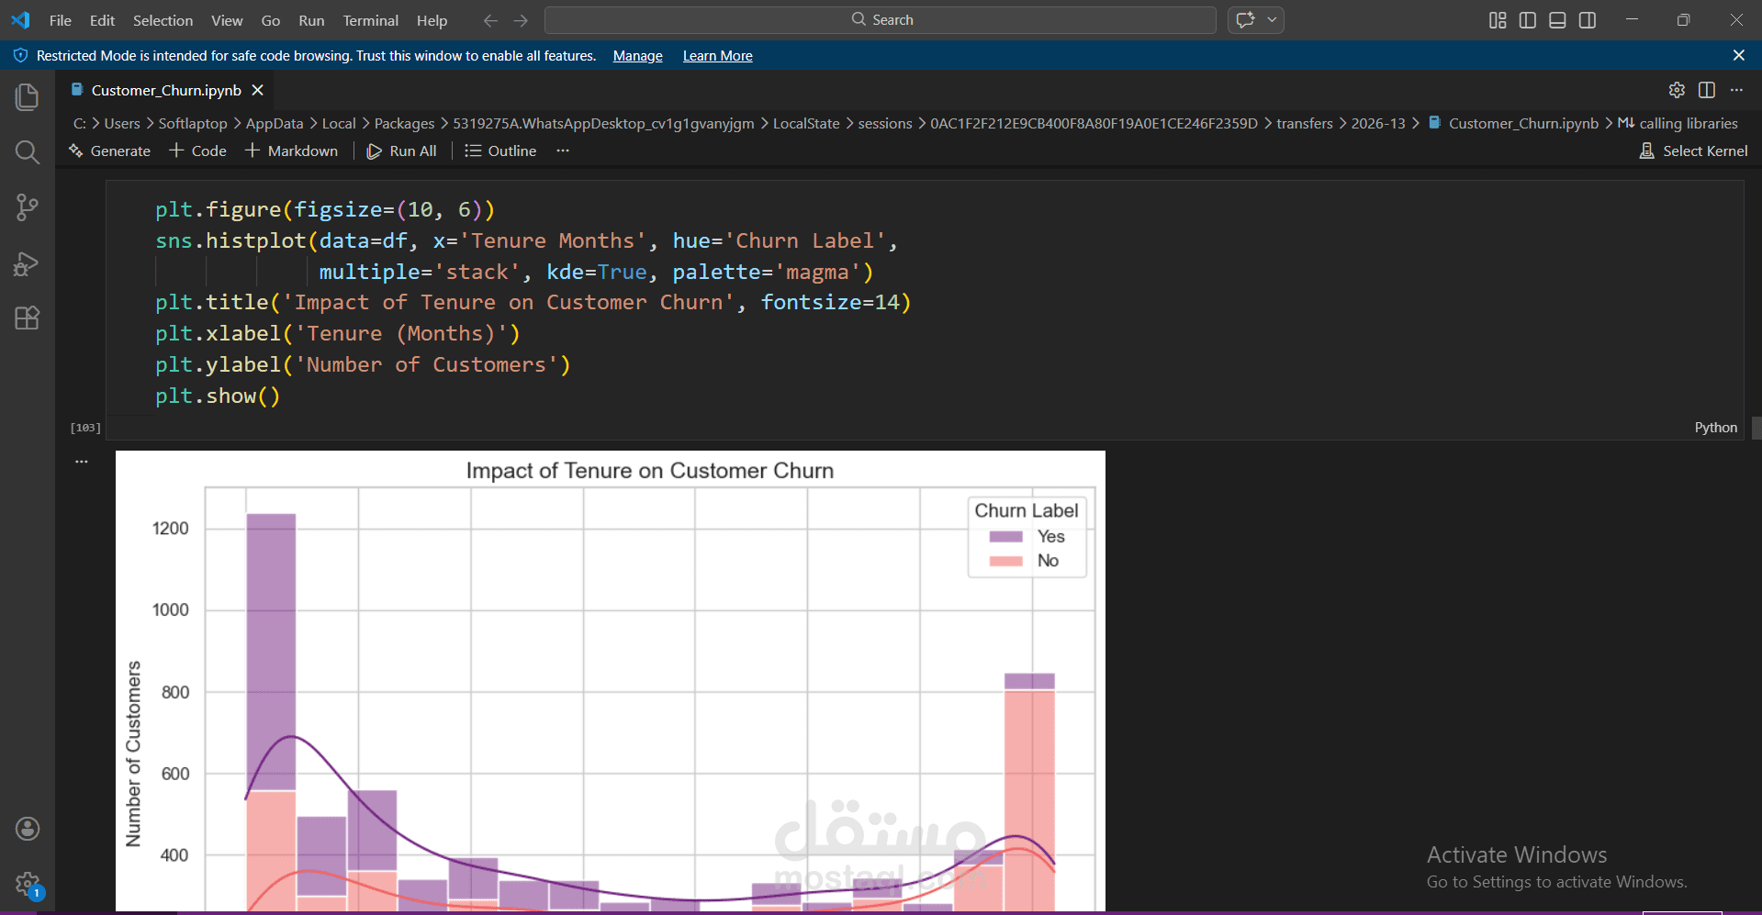Close the Customer_Churn.ipynb tab
This screenshot has height=915, width=1762.
[258, 90]
